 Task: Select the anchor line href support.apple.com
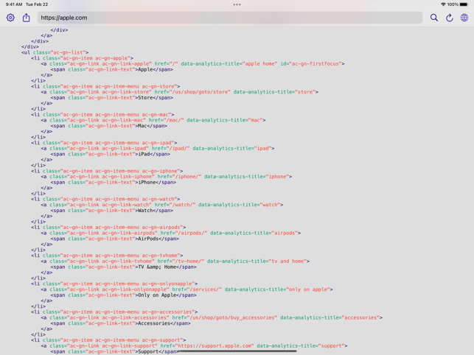tap(194, 345)
